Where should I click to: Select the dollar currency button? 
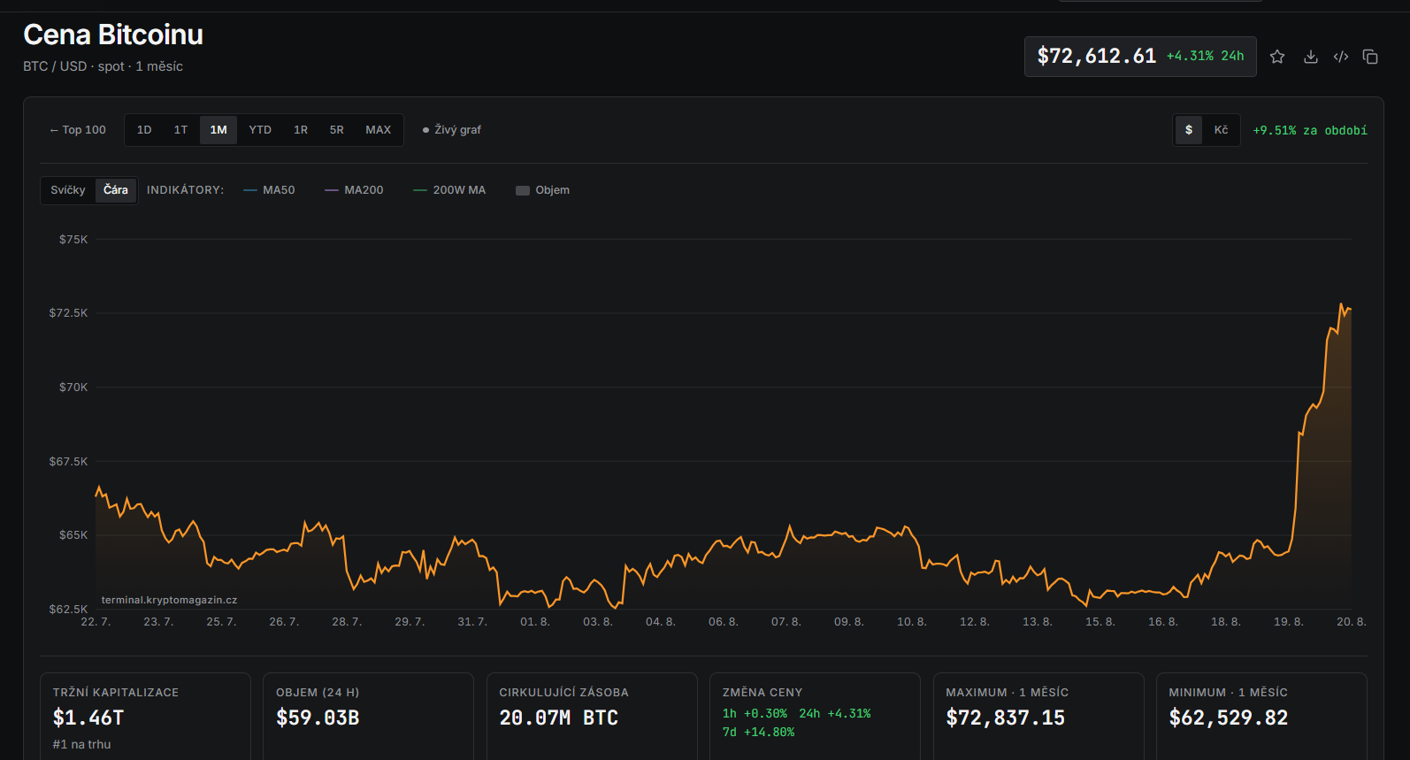point(1189,130)
